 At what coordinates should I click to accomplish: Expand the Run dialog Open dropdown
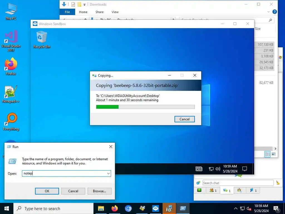coord(108,173)
